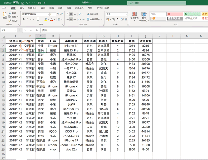This screenshot has width=208, height=160.
Task: Apply the 差 (Bad) cell style
Action: pos(175,14)
